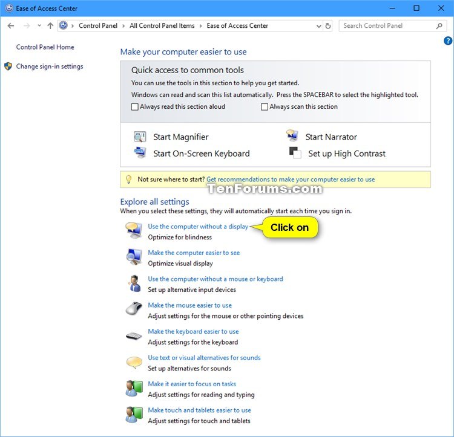Click the Start Narrator icon
Image resolution: width=454 pixels, height=437 pixels.
pos(292,135)
